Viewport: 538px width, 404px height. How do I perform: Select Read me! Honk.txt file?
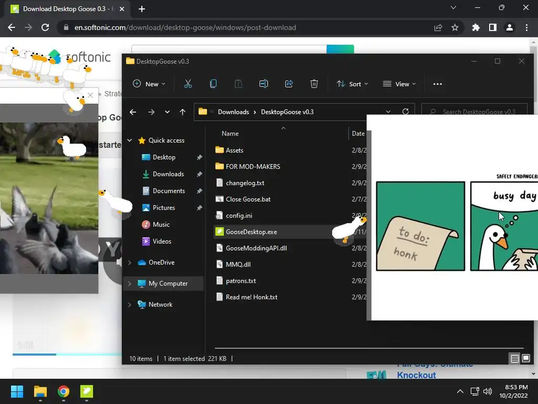tap(252, 297)
